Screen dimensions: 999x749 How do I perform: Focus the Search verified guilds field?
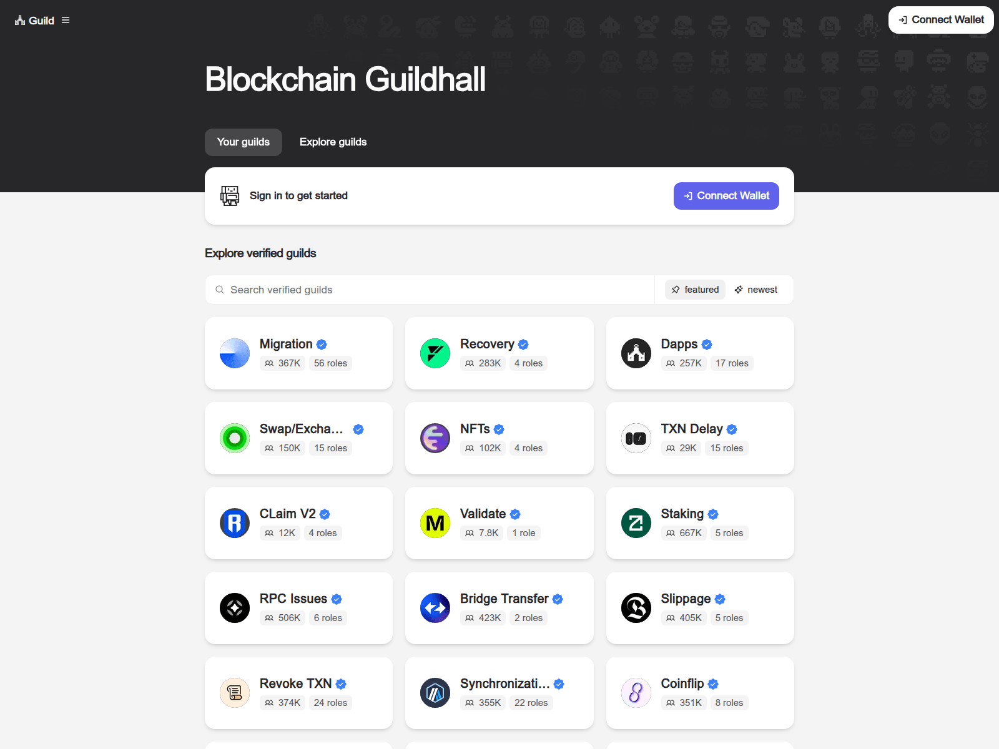[x=431, y=290]
